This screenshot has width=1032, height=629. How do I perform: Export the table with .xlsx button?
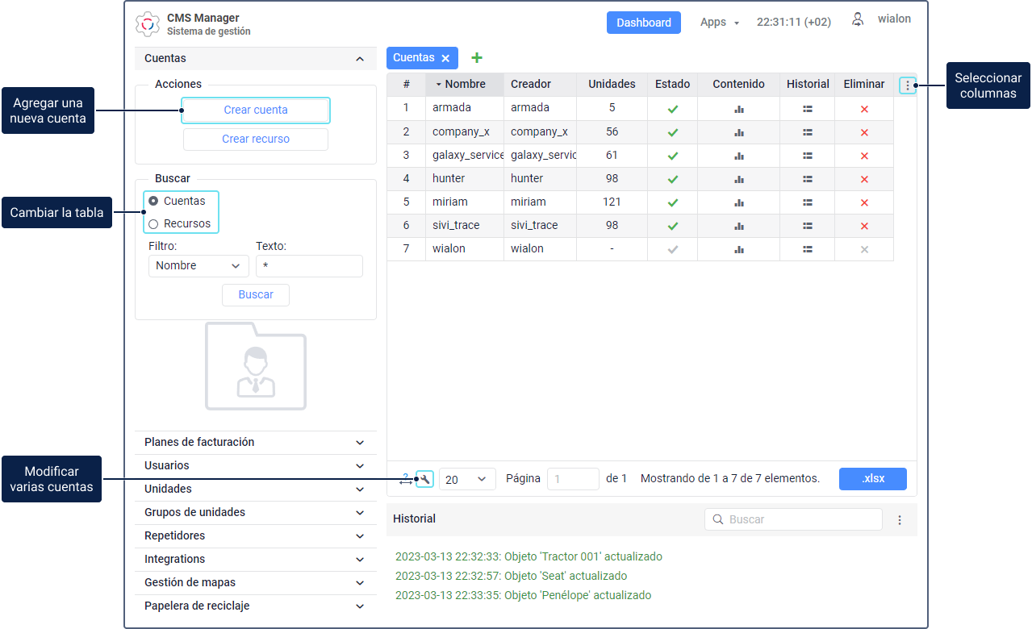click(872, 479)
